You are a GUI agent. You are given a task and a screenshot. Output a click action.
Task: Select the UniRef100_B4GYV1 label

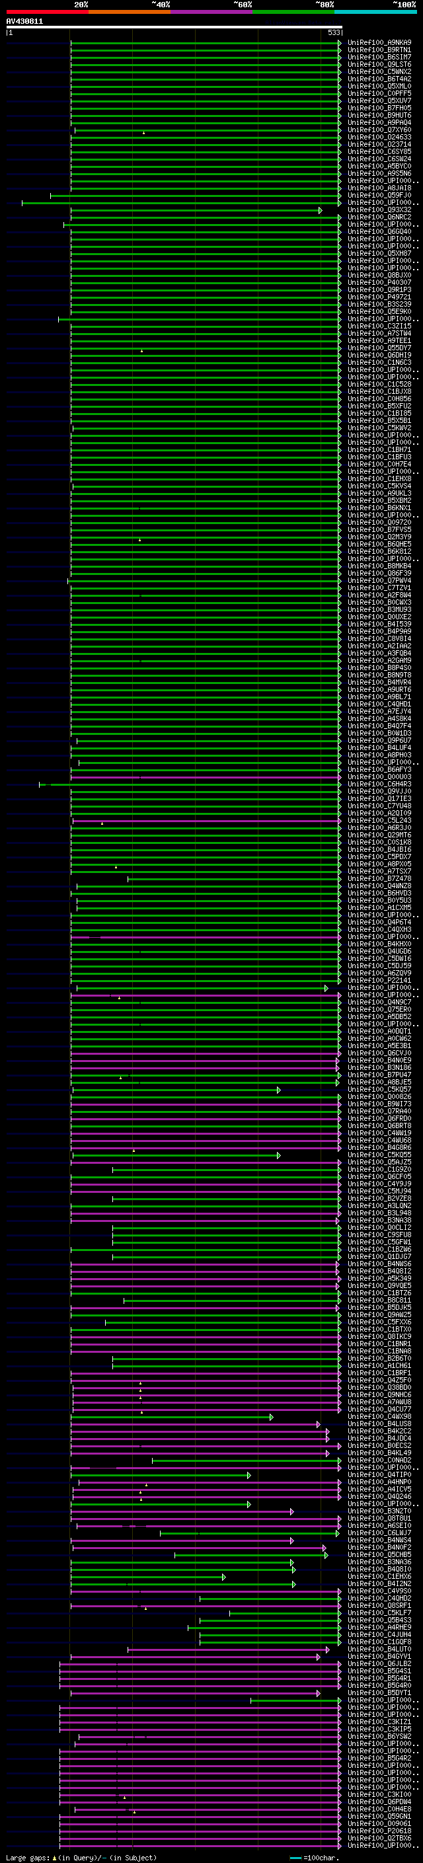(x=379, y=1656)
